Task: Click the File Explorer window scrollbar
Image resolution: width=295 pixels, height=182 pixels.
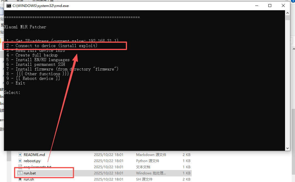Action: coord(293,132)
